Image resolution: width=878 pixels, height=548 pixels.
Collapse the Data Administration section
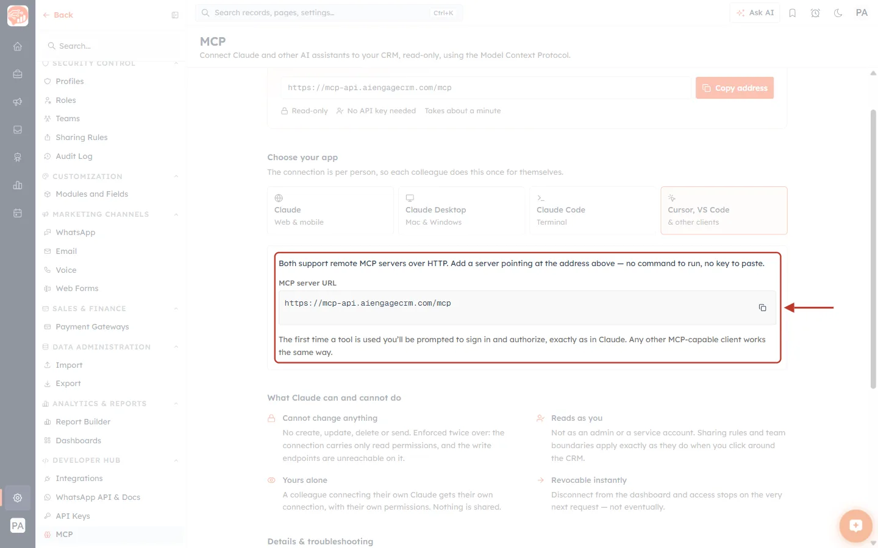pyautogui.click(x=176, y=347)
